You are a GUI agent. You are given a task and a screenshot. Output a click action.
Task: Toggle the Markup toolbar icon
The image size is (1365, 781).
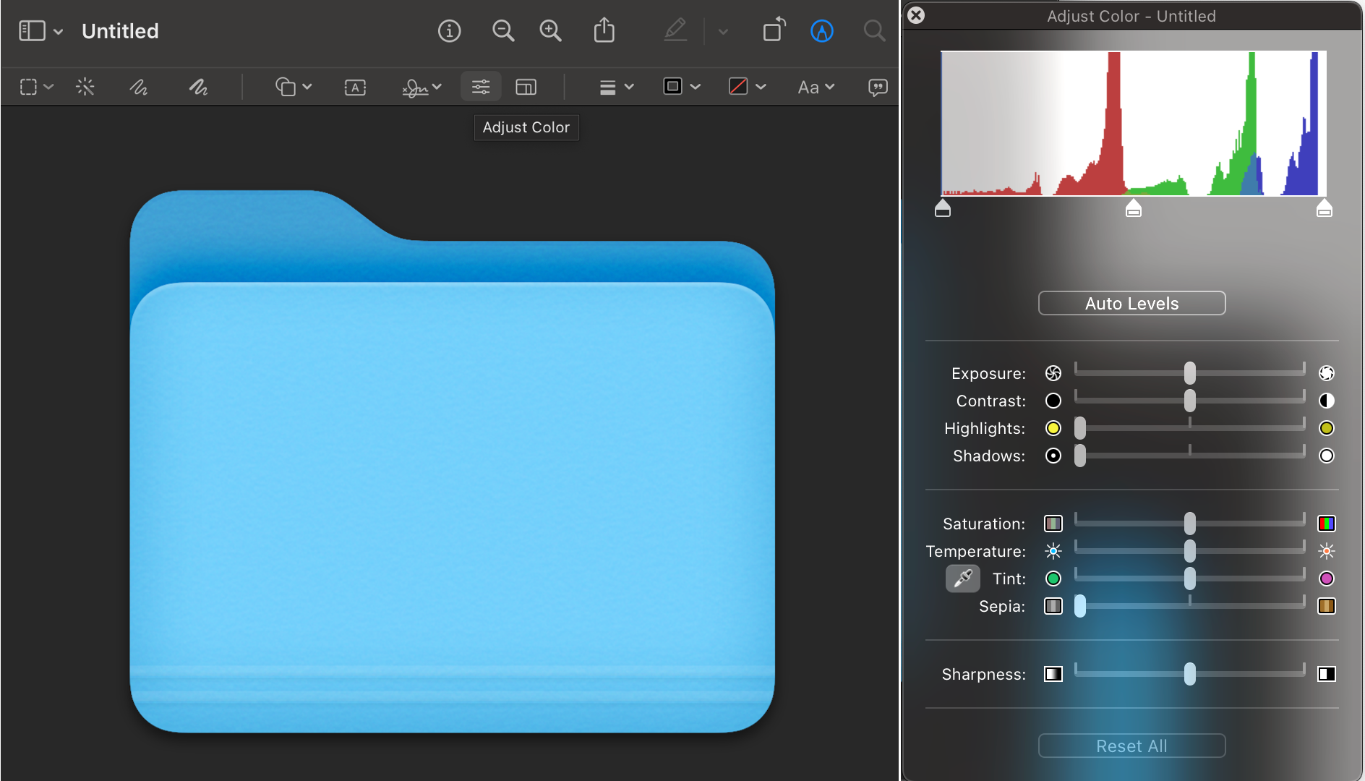pyautogui.click(x=822, y=31)
